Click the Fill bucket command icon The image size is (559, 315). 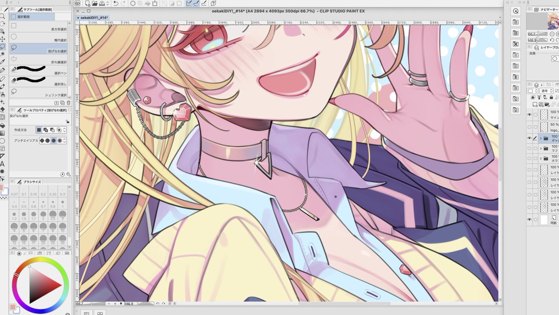[148, 3]
